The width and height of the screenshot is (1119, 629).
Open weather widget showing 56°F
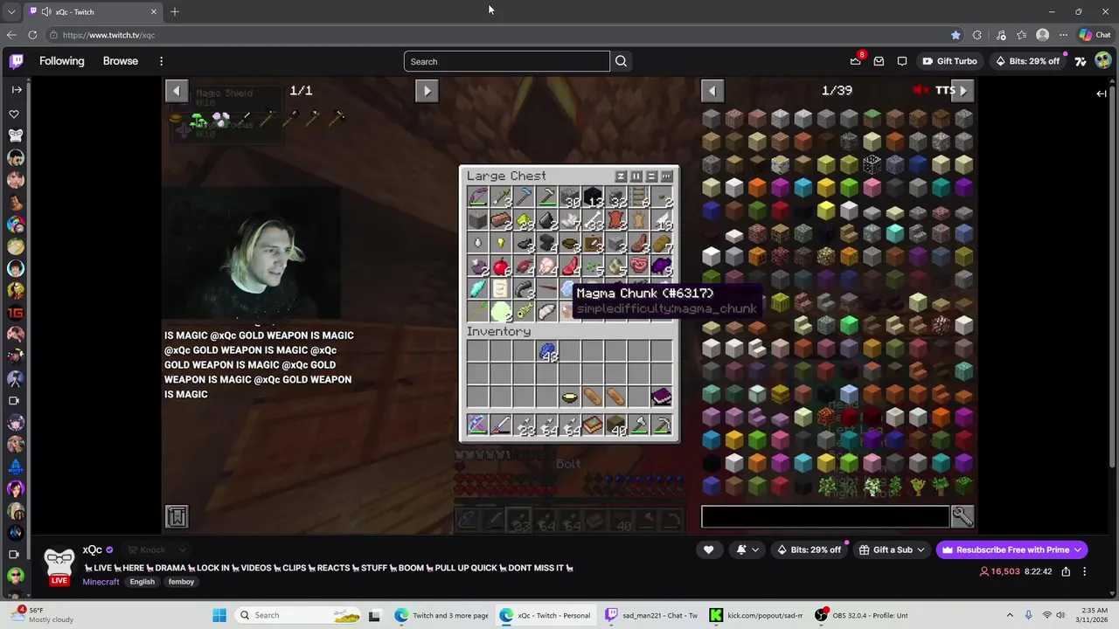44,615
